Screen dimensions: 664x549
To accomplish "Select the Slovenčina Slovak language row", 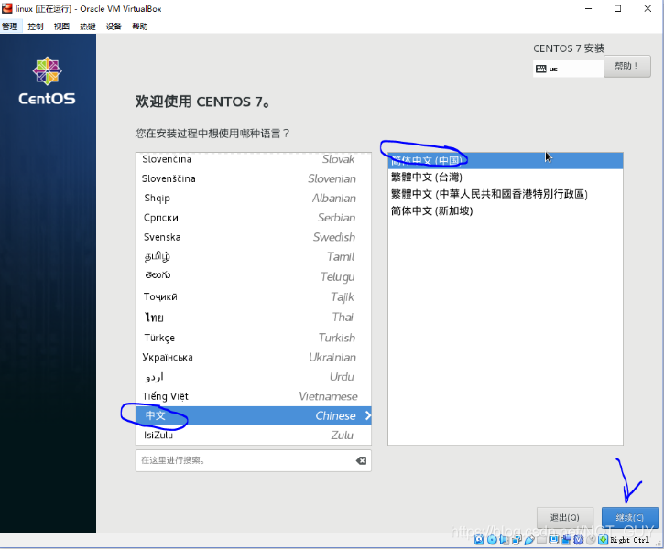I will tap(253, 159).
